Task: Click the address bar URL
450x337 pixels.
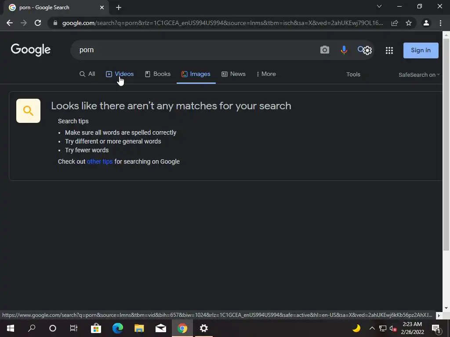Action: [x=222, y=23]
